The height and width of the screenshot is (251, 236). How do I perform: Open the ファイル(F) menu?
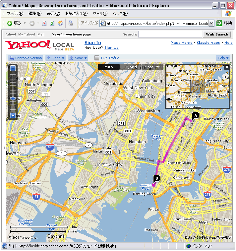[15, 14]
